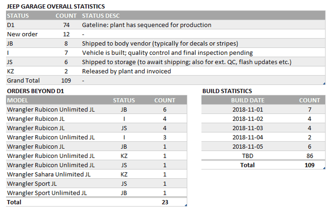The width and height of the screenshot is (333, 214).
Task: Click build date 2018-11-05
Action: (x=248, y=147)
